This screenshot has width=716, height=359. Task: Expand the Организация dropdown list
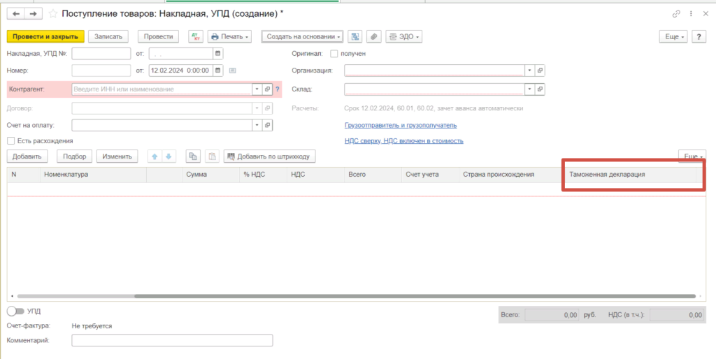[x=529, y=70]
